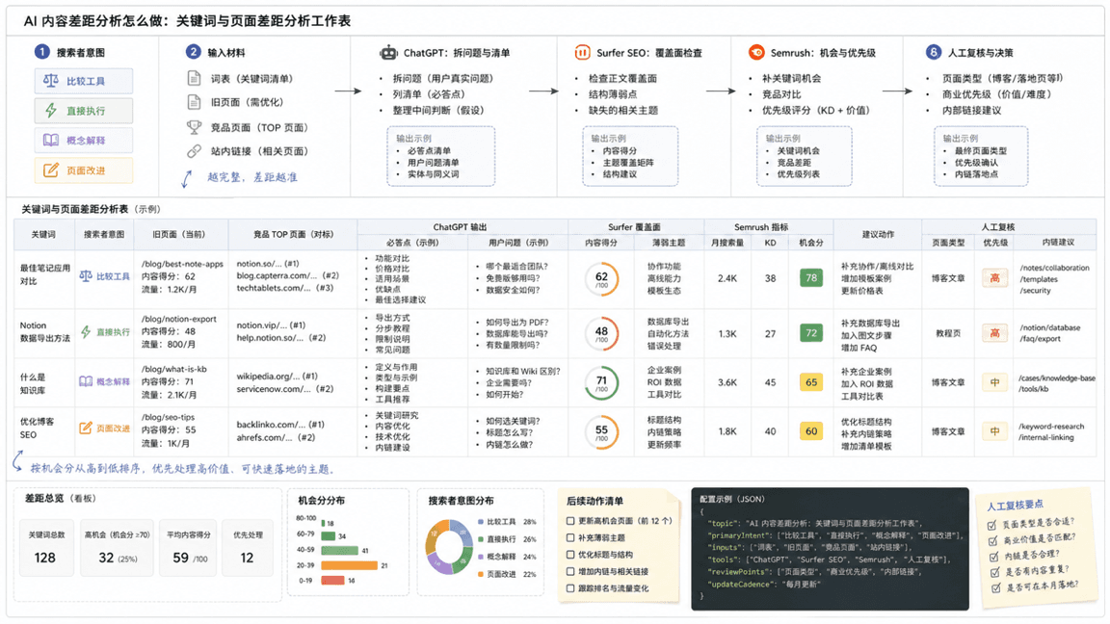Screen dimensions: 1110x624
Task: Click the /notes/collaboration internal link suggestion
Action: (1054, 268)
